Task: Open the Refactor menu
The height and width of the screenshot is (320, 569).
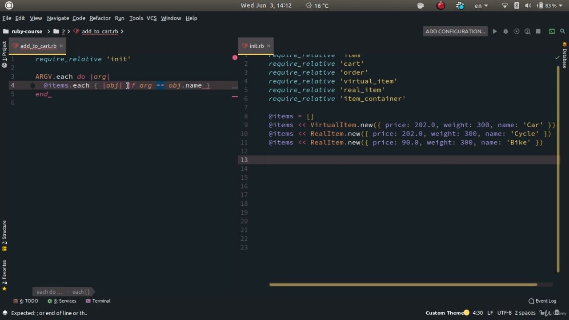Action: click(100, 18)
